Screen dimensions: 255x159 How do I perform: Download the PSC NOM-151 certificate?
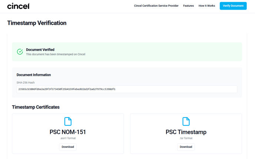click(68, 147)
